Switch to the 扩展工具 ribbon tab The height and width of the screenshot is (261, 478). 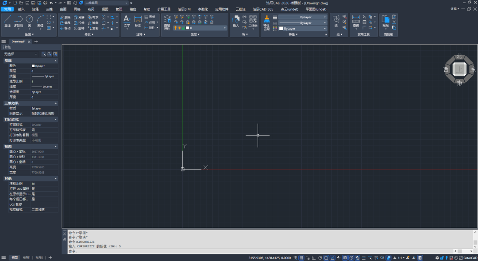tap(164, 9)
